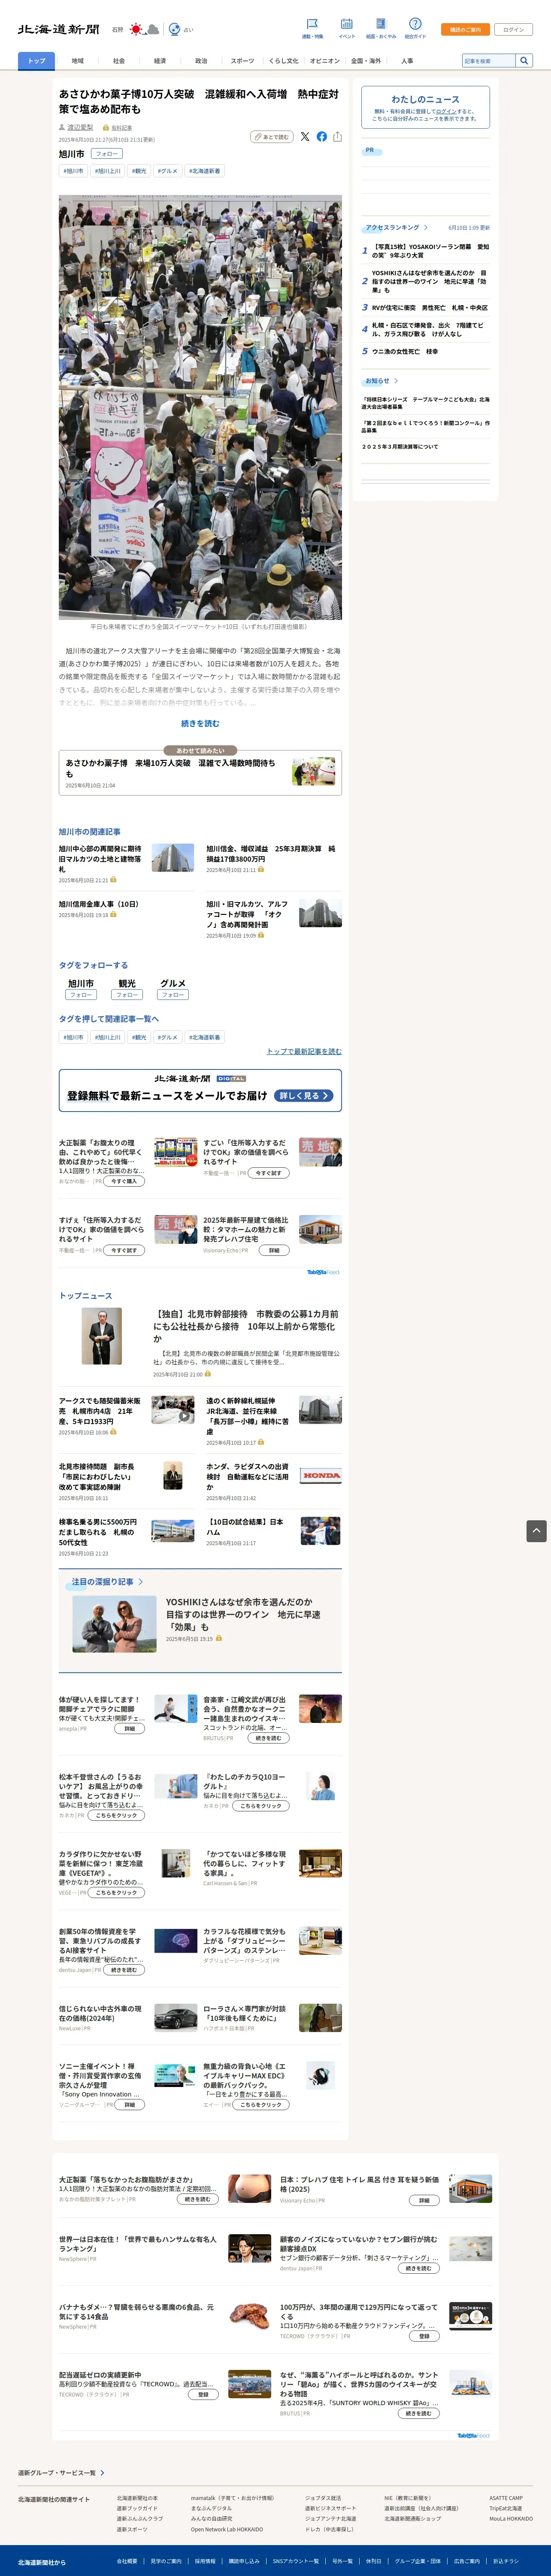Screen dimensions: 551x2576
Task: Click 採用情報 in footer
Action: point(205,2562)
